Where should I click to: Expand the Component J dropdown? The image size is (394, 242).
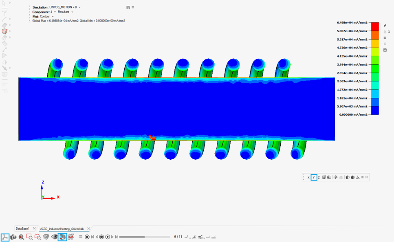(x=55, y=12)
